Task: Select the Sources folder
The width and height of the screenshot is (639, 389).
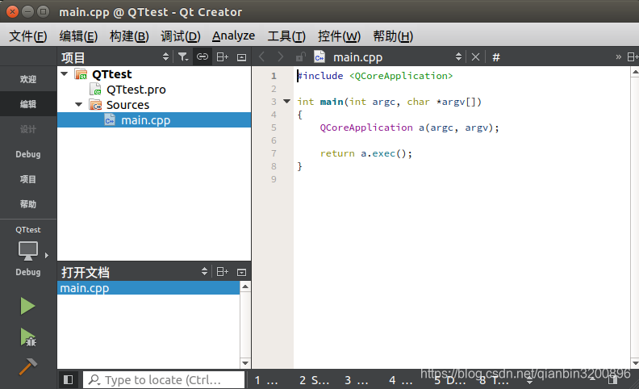Action: pos(127,105)
